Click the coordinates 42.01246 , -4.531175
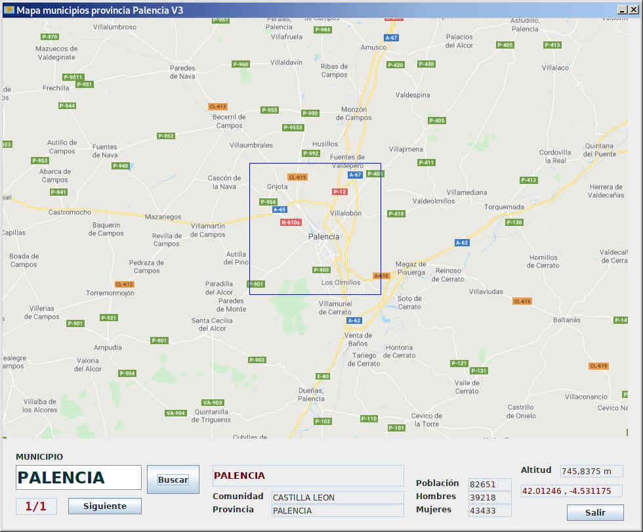This screenshot has height=532, width=643. (x=571, y=491)
